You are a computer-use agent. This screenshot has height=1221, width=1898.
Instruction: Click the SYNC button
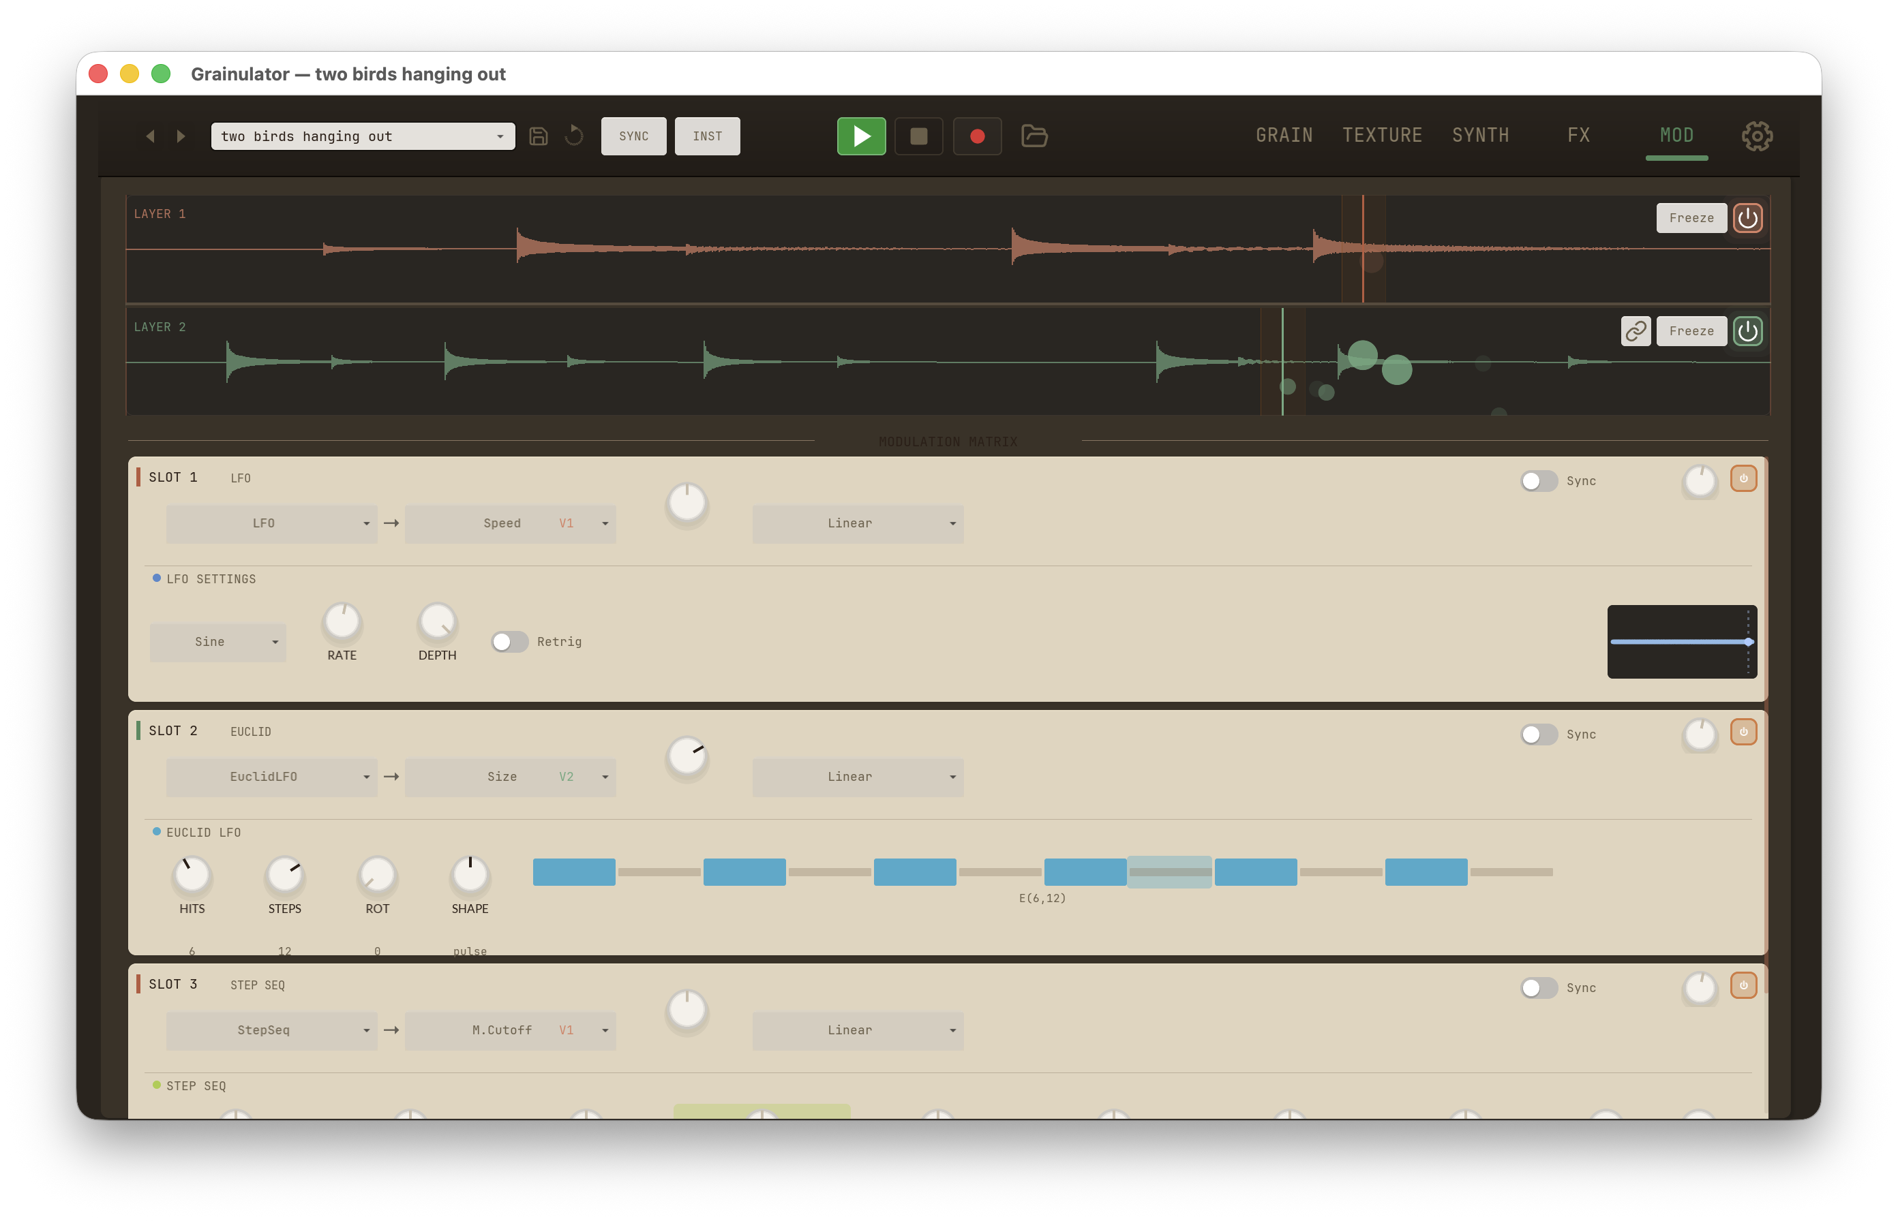(633, 136)
